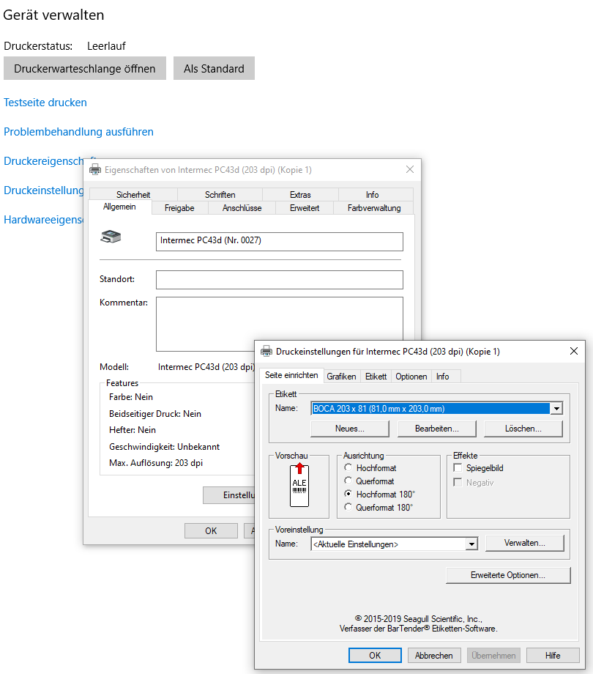Open the Optionen tab

(411, 377)
